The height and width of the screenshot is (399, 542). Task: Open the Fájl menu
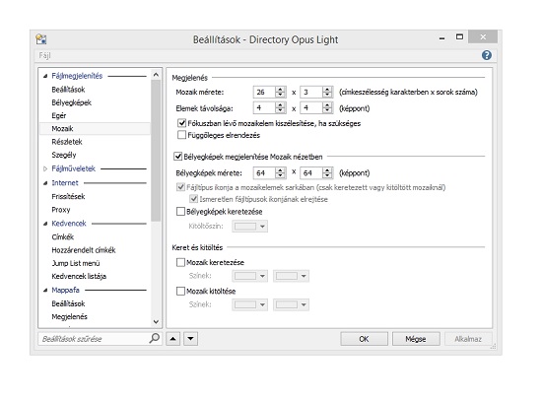pos(45,55)
